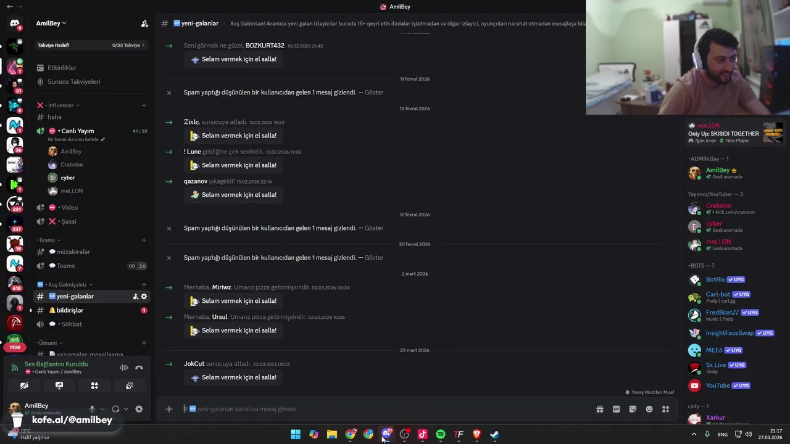Screen dimensions: 790x444
Task: Wave to qazanov with sticker button
Action: coord(233,195)
